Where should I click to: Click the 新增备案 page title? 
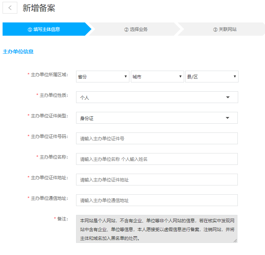click(x=39, y=8)
